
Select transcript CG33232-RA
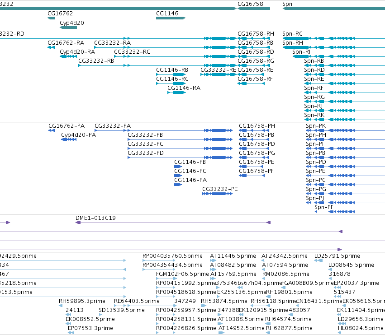113,43
